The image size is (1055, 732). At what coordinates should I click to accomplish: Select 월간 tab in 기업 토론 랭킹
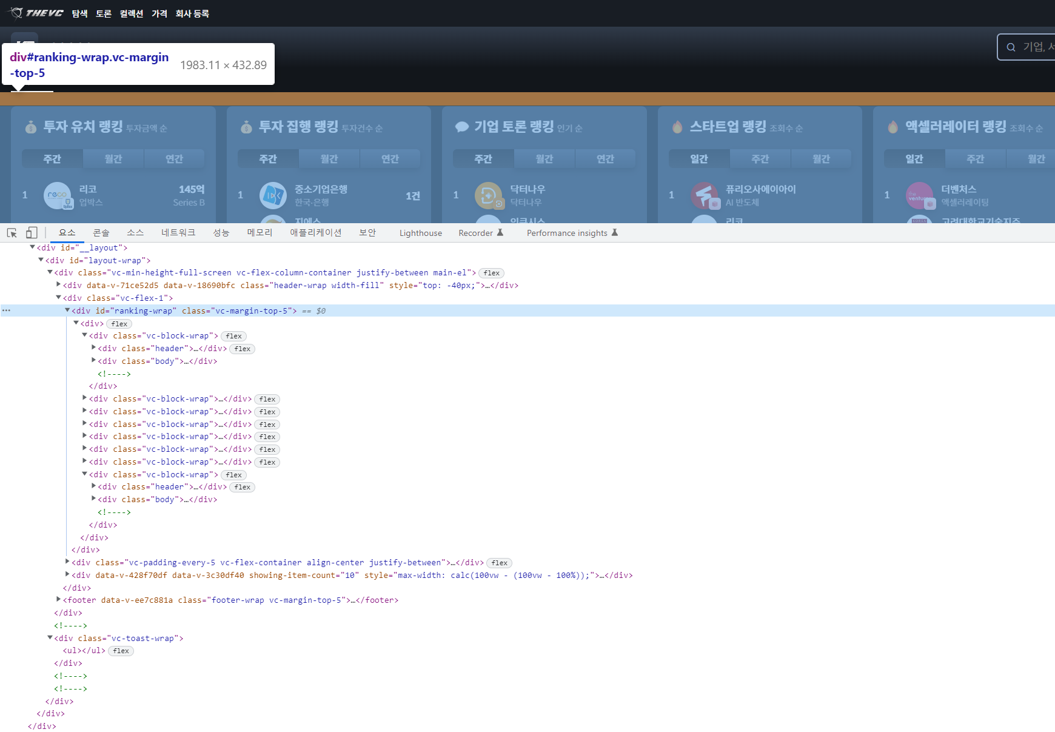point(544,159)
